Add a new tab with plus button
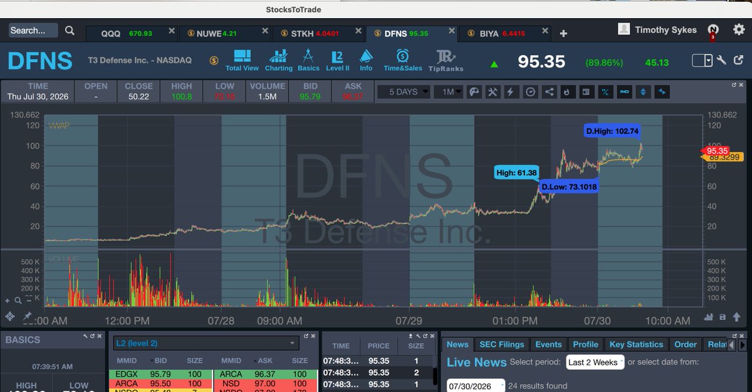This screenshot has width=752, height=392. coord(563,34)
